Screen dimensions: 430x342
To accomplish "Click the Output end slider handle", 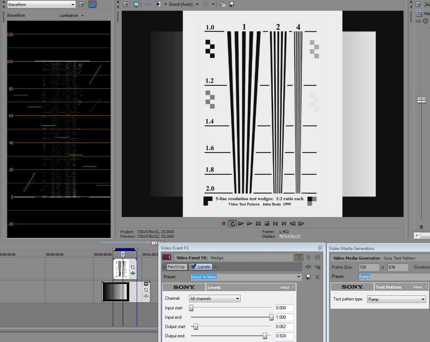I will click(265, 336).
